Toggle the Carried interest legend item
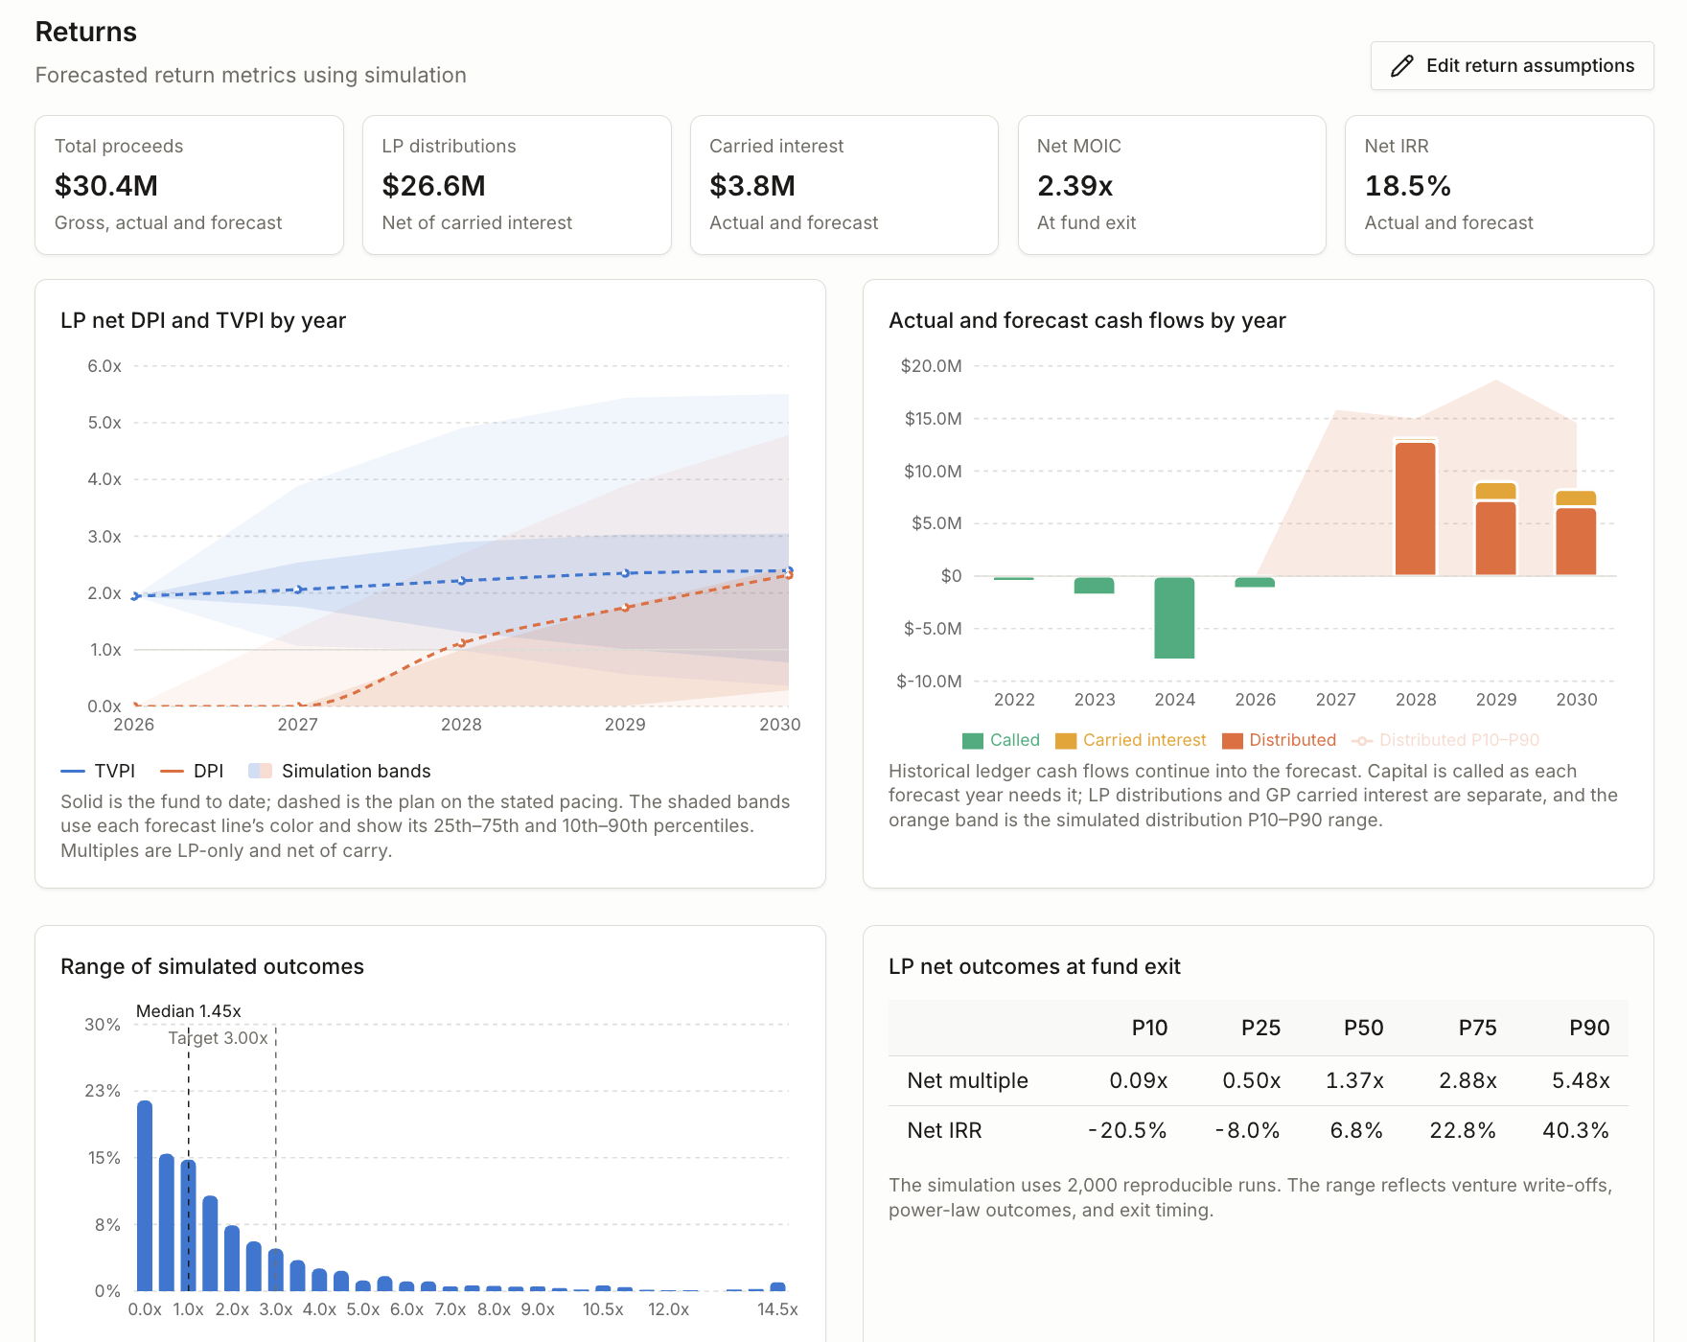1687x1342 pixels. (1130, 740)
